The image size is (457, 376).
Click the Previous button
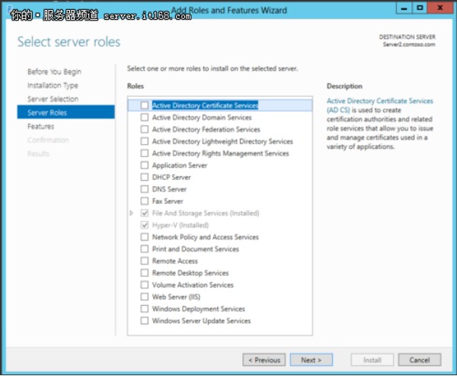tap(264, 360)
